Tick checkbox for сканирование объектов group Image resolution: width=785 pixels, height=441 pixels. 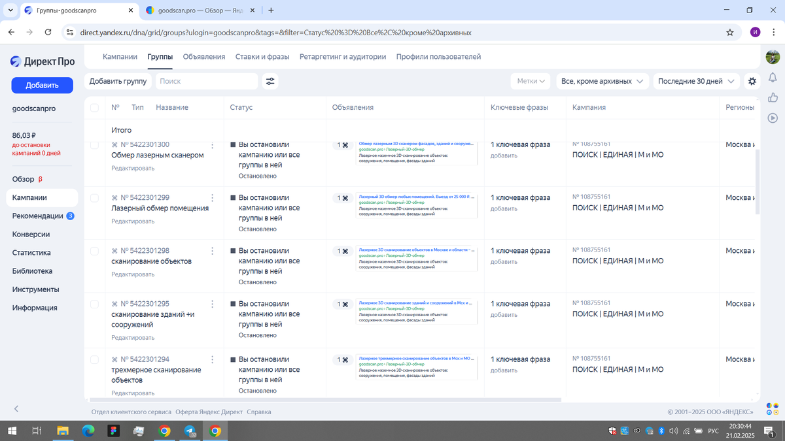(94, 251)
